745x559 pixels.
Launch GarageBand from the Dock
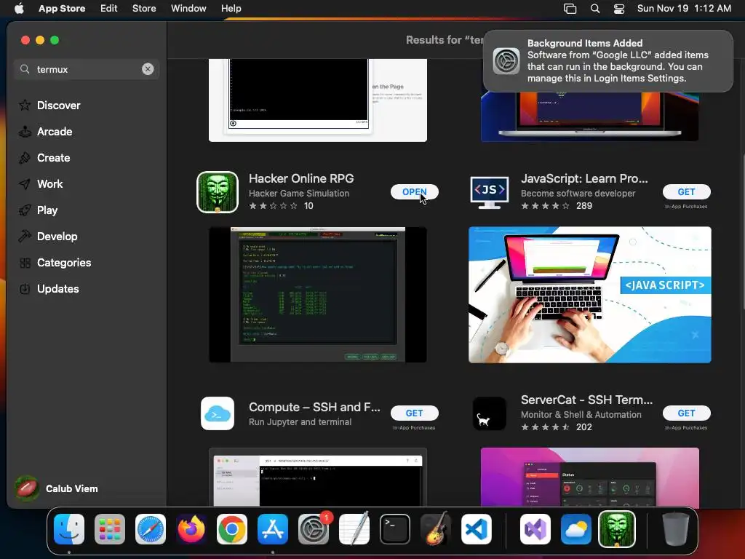coord(436,528)
